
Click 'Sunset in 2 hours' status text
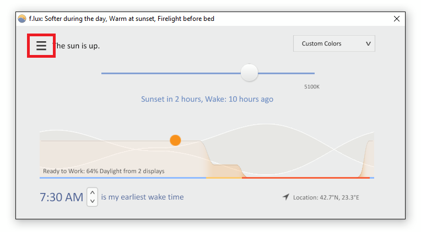click(x=171, y=99)
